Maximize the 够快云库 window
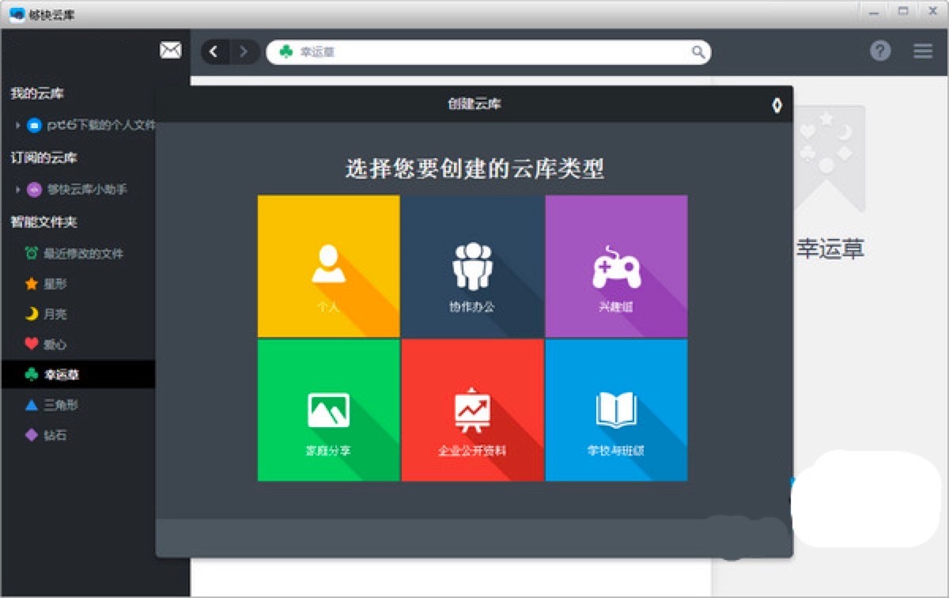 [x=904, y=11]
